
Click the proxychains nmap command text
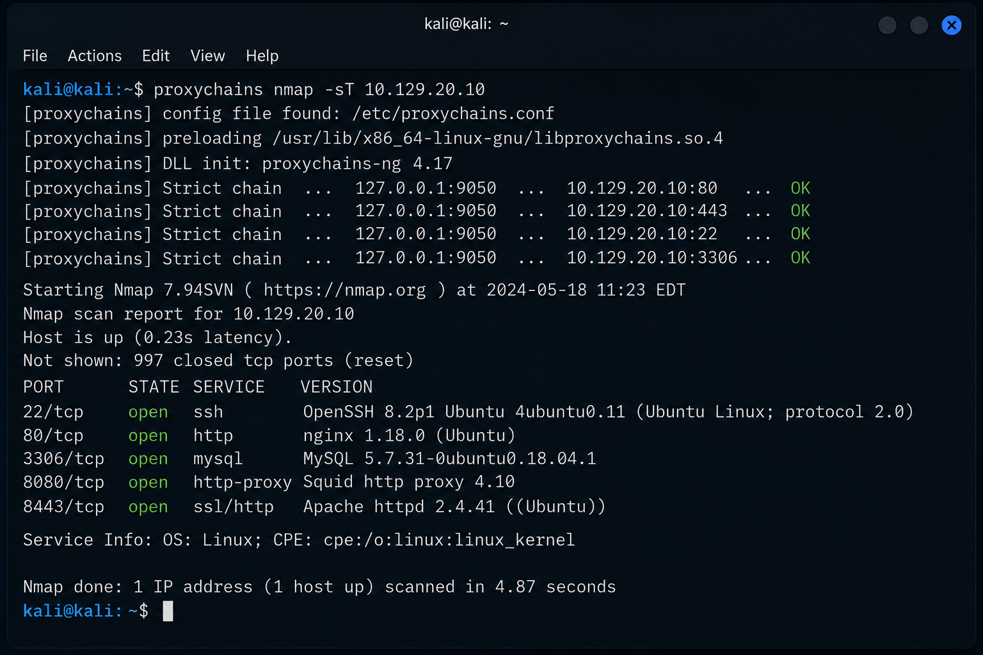[x=319, y=90]
